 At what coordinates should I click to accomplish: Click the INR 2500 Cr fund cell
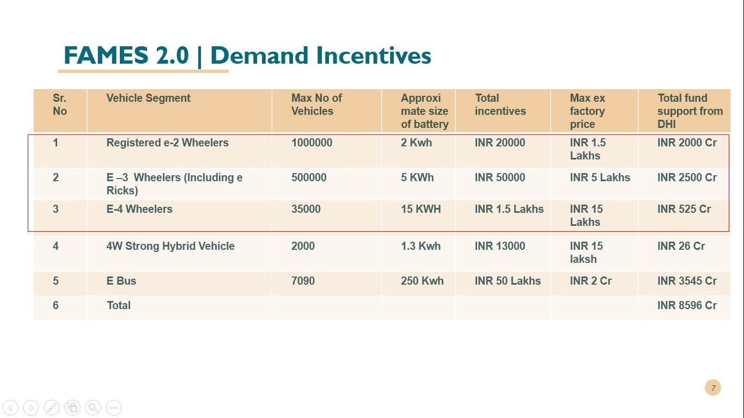click(687, 178)
